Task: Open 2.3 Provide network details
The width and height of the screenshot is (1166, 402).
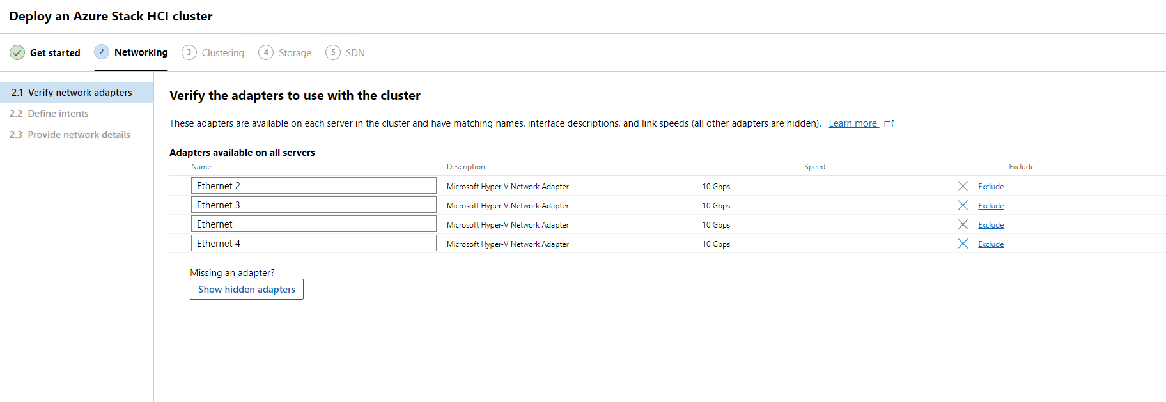Action: click(79, 135)
